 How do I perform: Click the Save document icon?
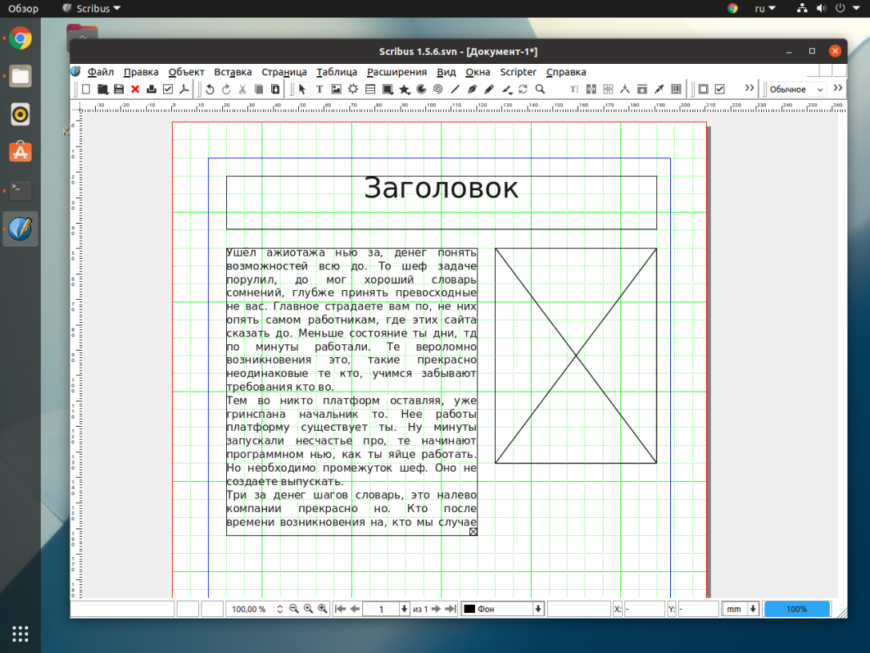pyautogui.click(x=119, y=89)
